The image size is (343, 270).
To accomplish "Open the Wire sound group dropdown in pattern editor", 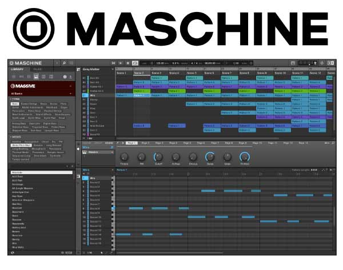I will pyautogui.click(x=113, y=170).
